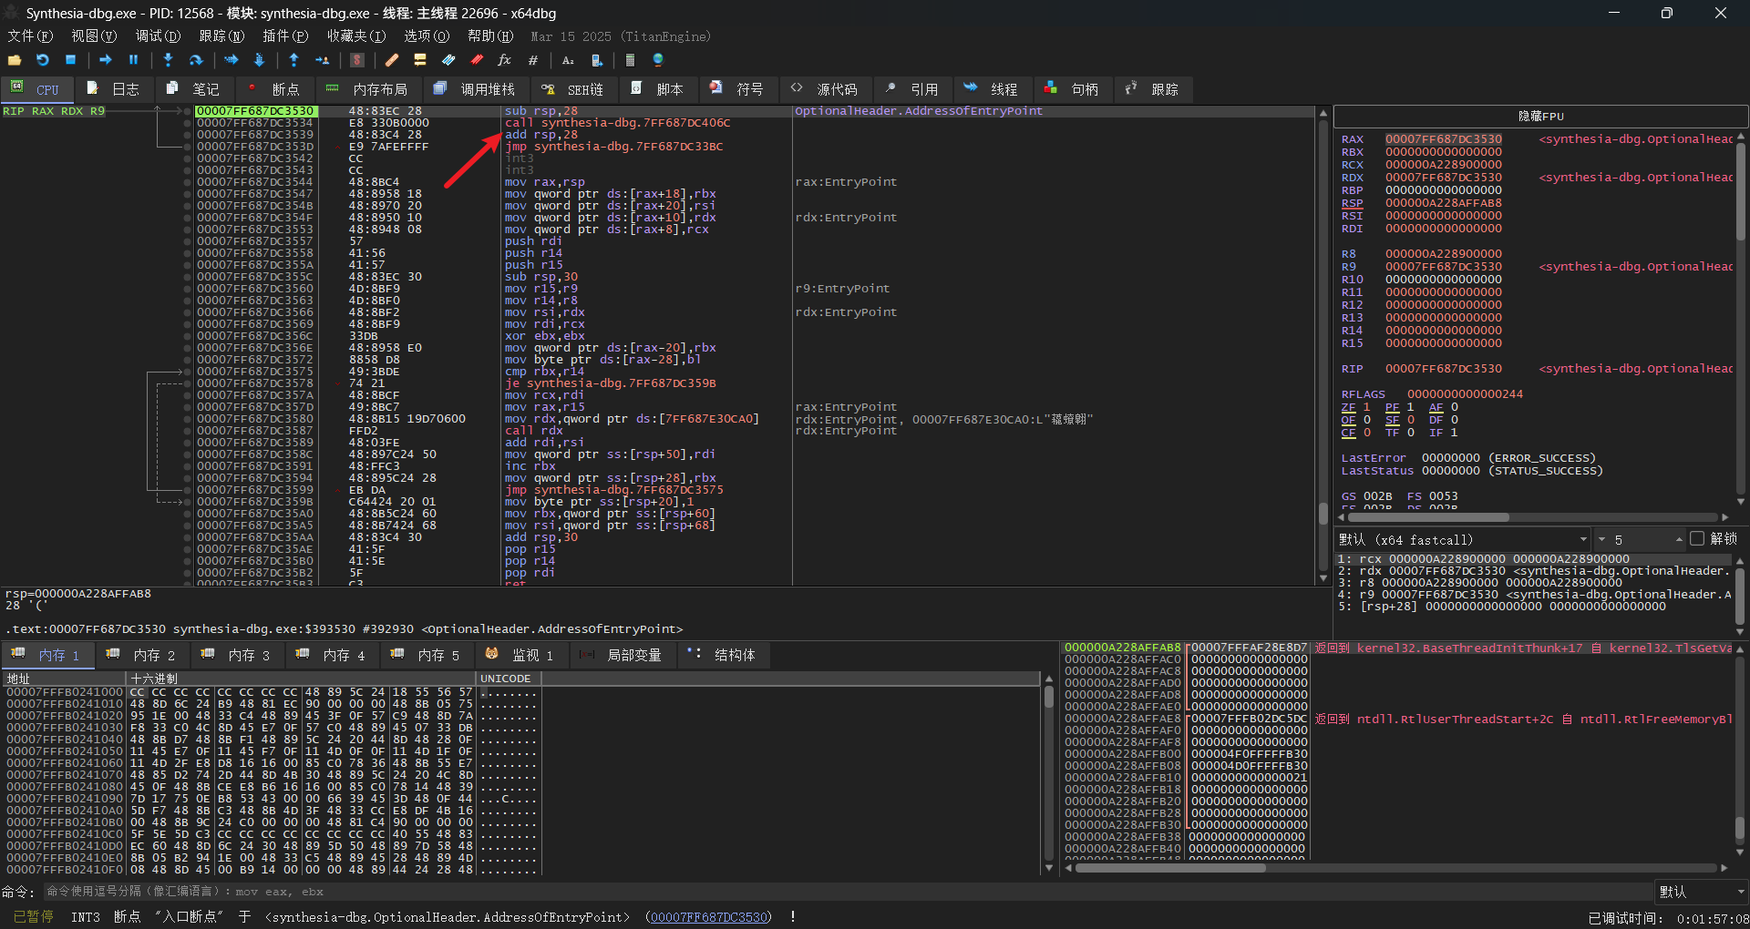Click the 隐藏FPU button
This screenshot has width=1750, height=929.
(1540, 117)
